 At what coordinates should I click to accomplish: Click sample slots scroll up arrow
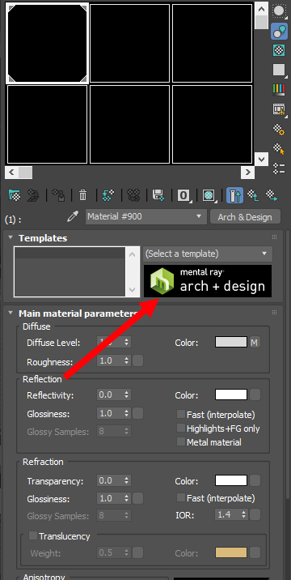point(262,10)
